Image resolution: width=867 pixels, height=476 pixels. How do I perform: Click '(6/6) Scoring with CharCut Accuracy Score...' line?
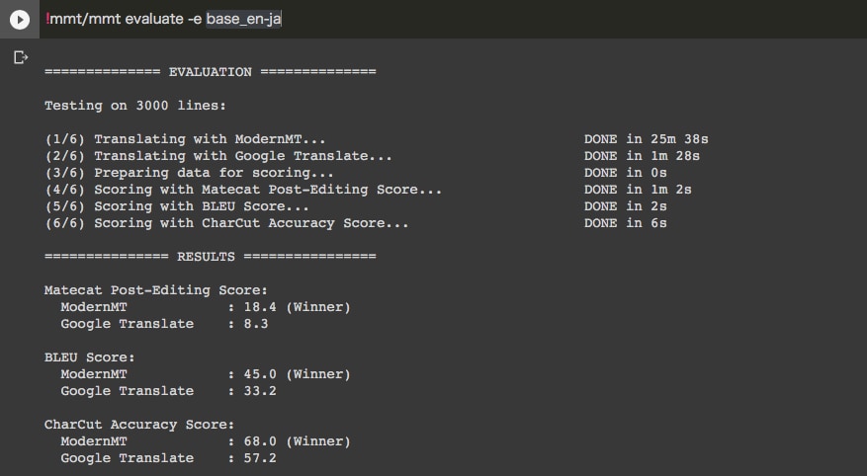(226, 223)
